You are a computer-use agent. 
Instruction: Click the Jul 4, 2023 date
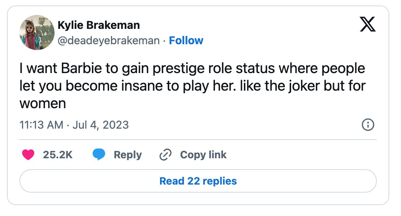point(100,125)
